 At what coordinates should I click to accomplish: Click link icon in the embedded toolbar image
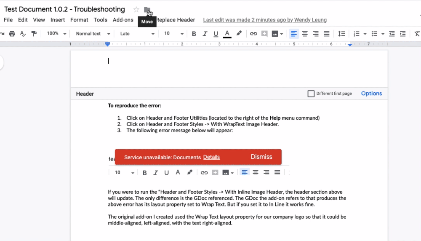(204, 173)
